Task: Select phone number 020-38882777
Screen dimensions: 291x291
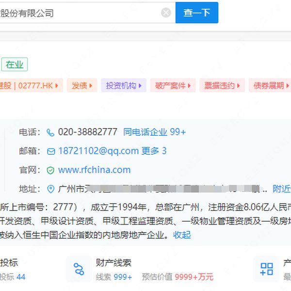Action: coord(87,132)
